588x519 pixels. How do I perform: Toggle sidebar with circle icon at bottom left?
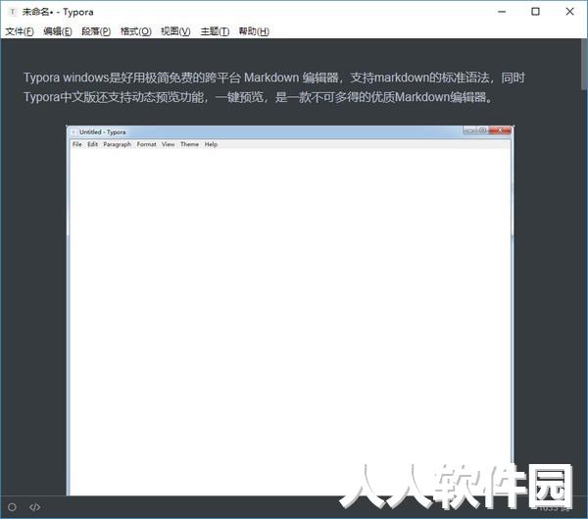coord(12,507)
